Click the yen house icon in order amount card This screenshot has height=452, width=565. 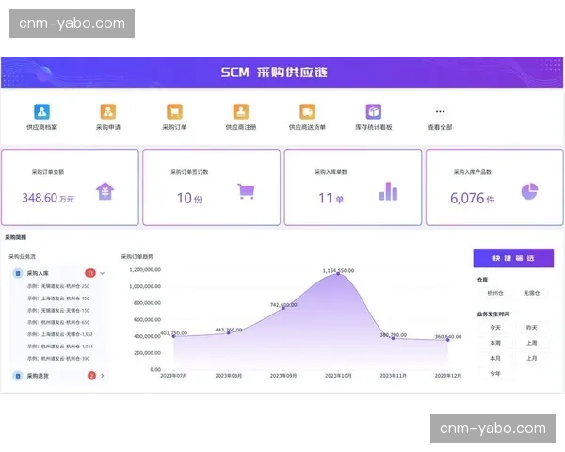(x=105, y=191)
